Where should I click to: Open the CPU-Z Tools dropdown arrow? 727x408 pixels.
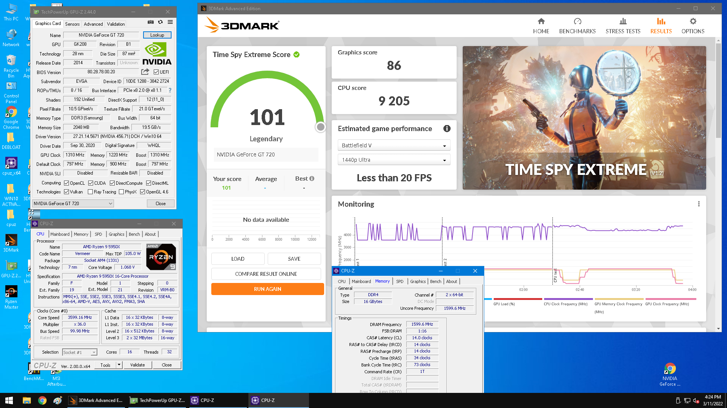[119, 365]
